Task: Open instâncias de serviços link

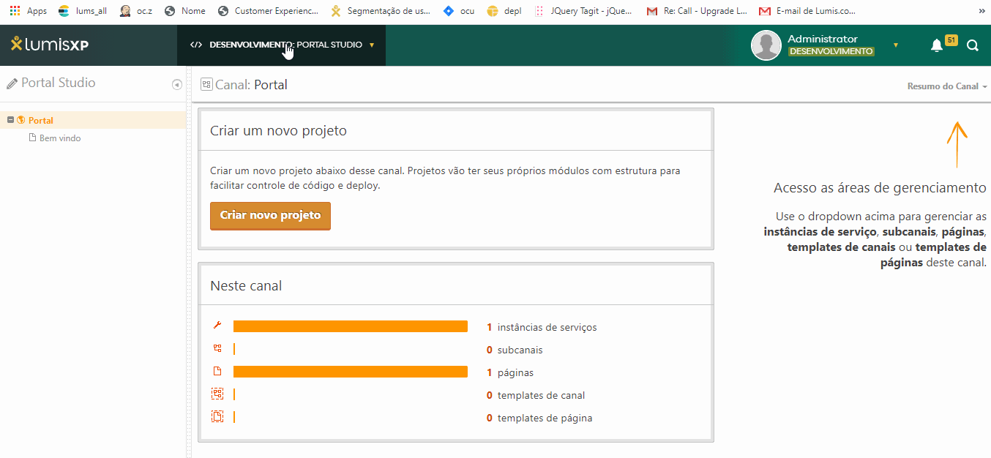Action: pos(547,327)
